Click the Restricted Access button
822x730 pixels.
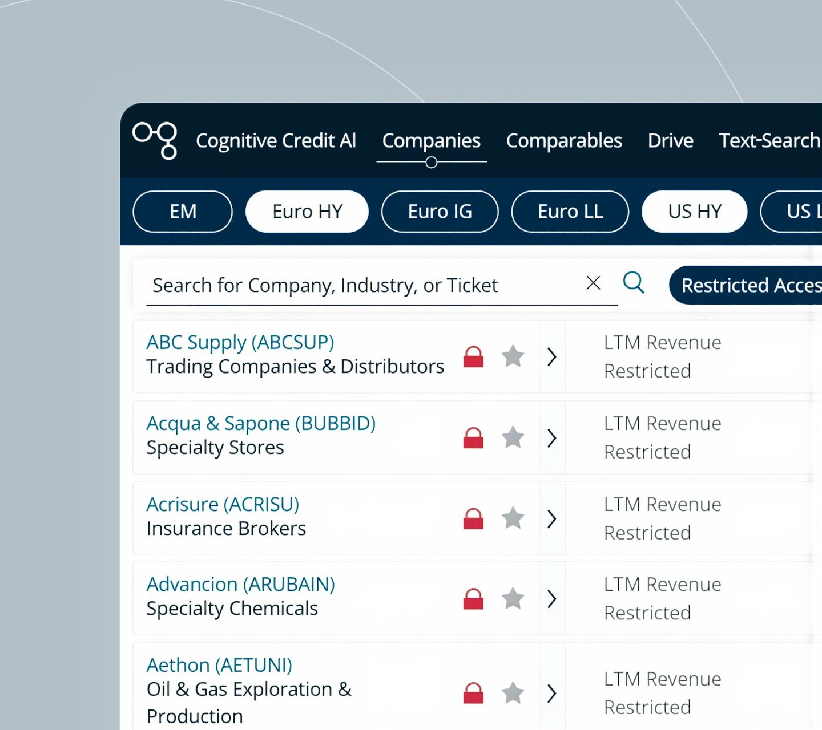click(746, 285)
